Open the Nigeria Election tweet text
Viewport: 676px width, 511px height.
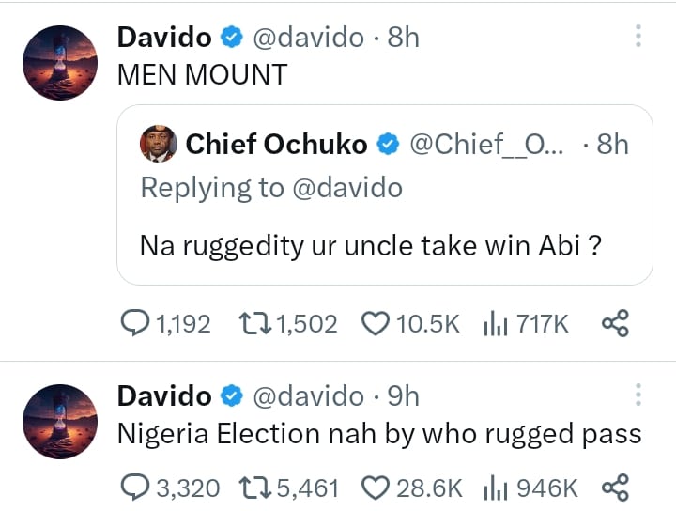[378, 434]
